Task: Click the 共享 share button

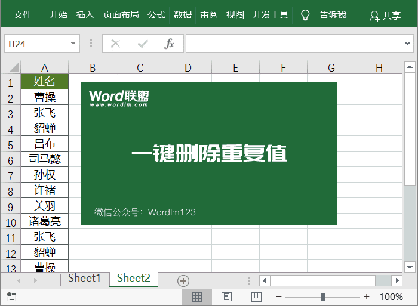Action: tap(385, 16)
